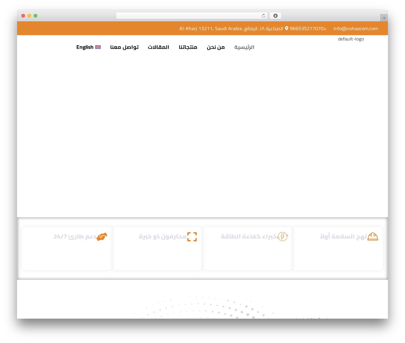This screenshot has height=343, width=405.
Task: Click the orange brackets frame icon
Action: click(192, 236)
